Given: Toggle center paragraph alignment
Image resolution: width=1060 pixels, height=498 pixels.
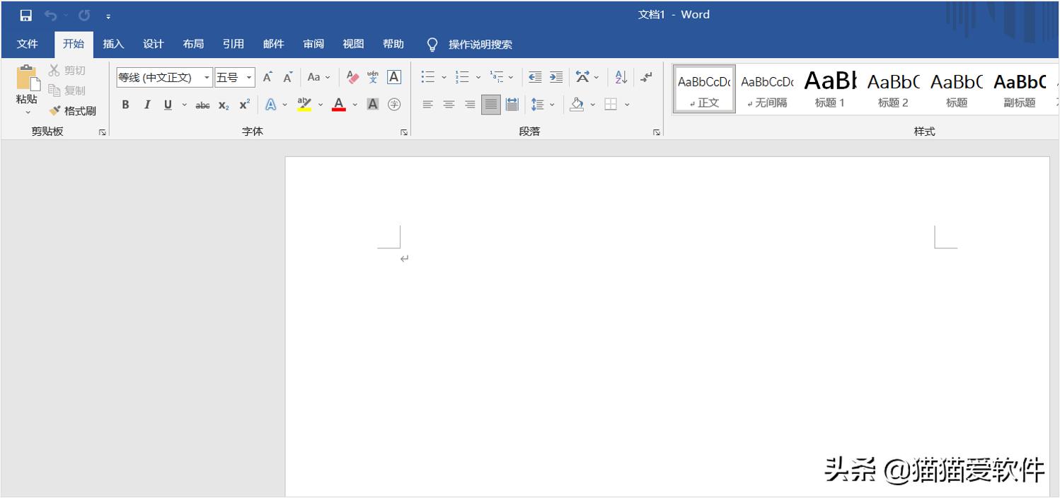Looking at the screenshot, I should [x=448, y=104].
